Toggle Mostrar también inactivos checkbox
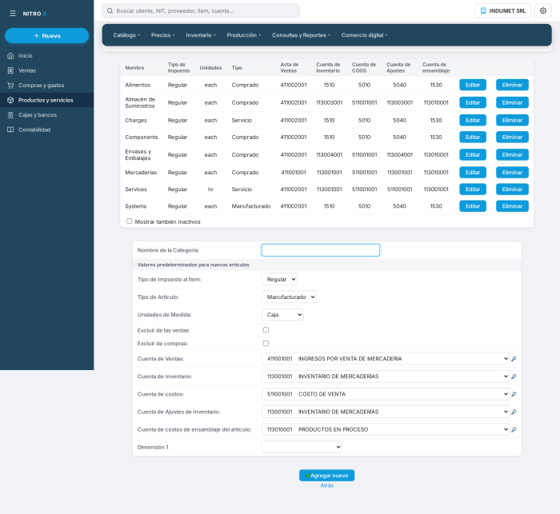This screenshot has height=514, width=560. [x=130, y=221]
